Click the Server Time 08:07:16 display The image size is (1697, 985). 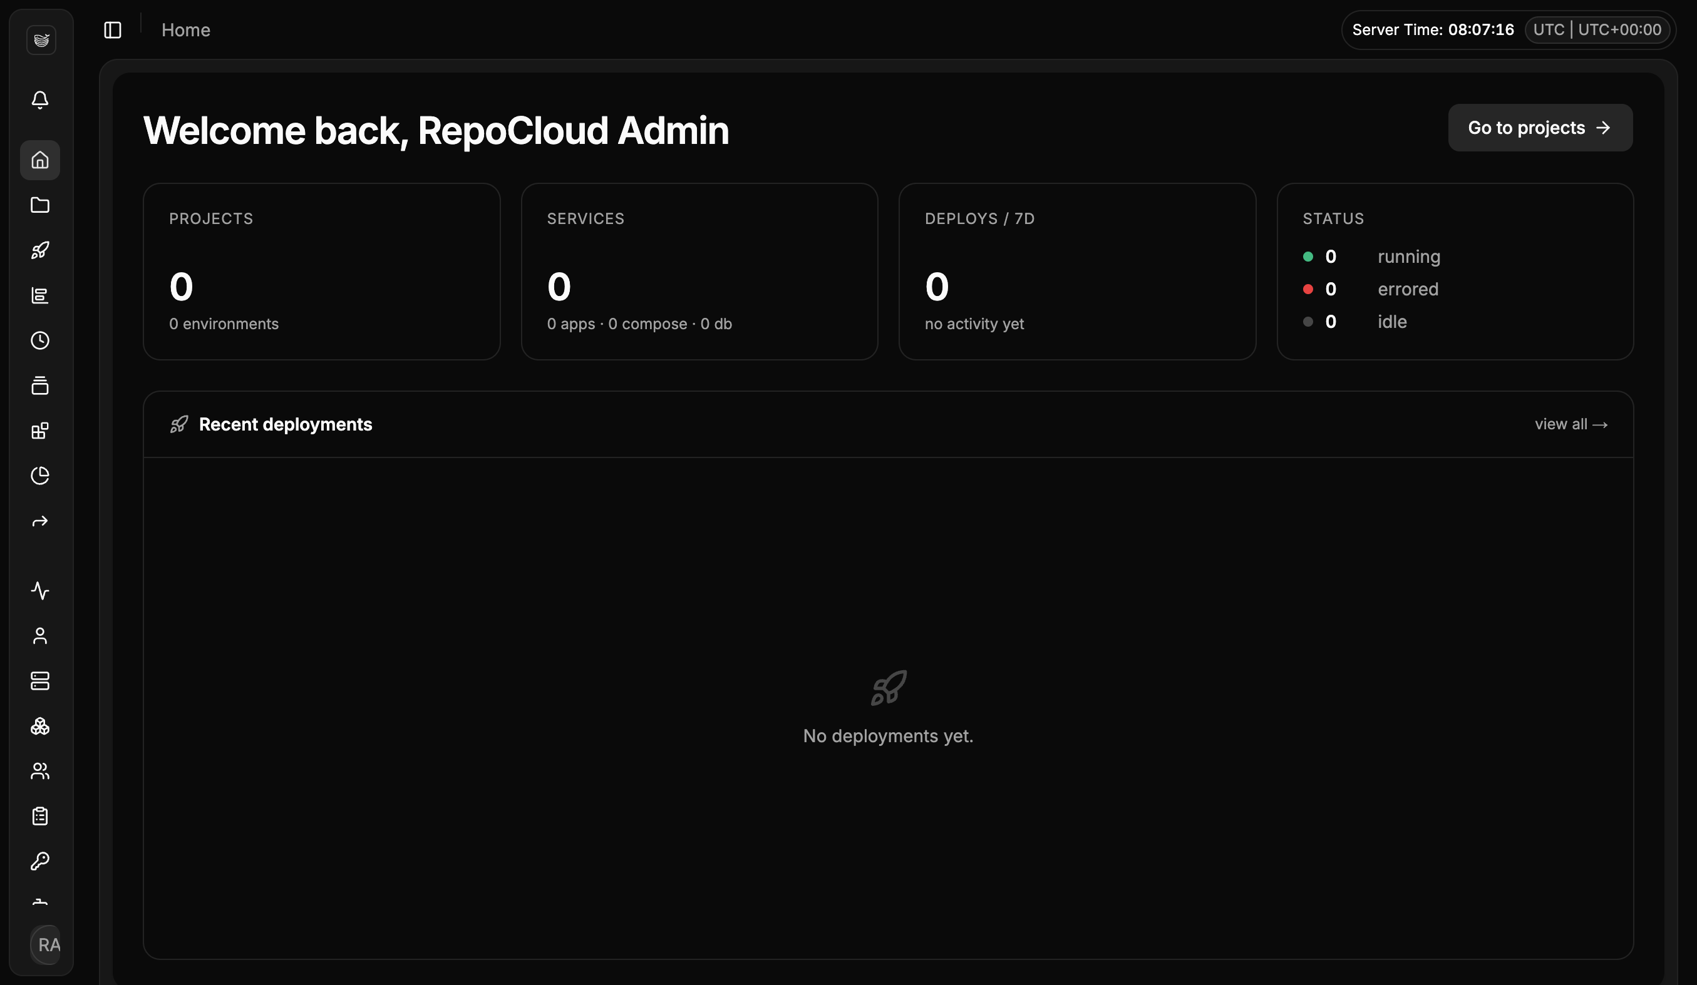(x=1432, y=29)
